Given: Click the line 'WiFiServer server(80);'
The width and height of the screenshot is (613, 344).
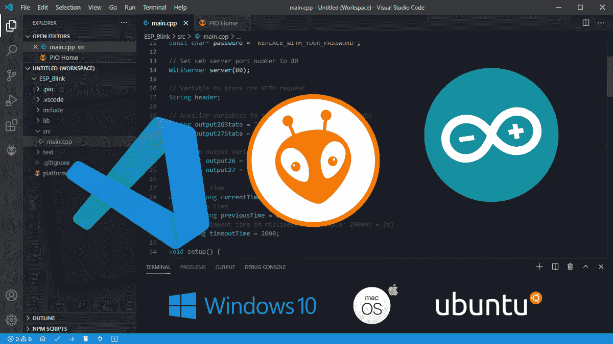Looking at the screenshot, I should [209, 70].
